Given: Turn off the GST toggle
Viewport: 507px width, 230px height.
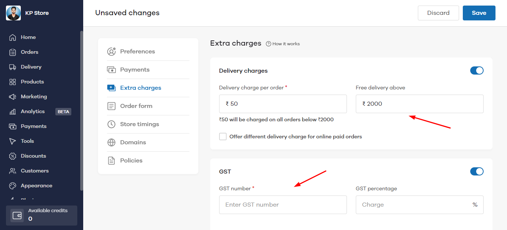Looking at the screenshot, I should tap(477, 171).
